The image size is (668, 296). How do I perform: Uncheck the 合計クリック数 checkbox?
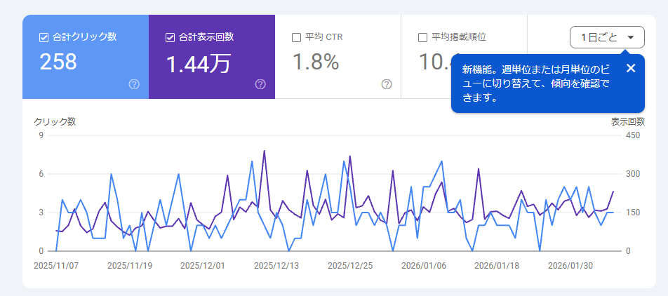[44, 37]
